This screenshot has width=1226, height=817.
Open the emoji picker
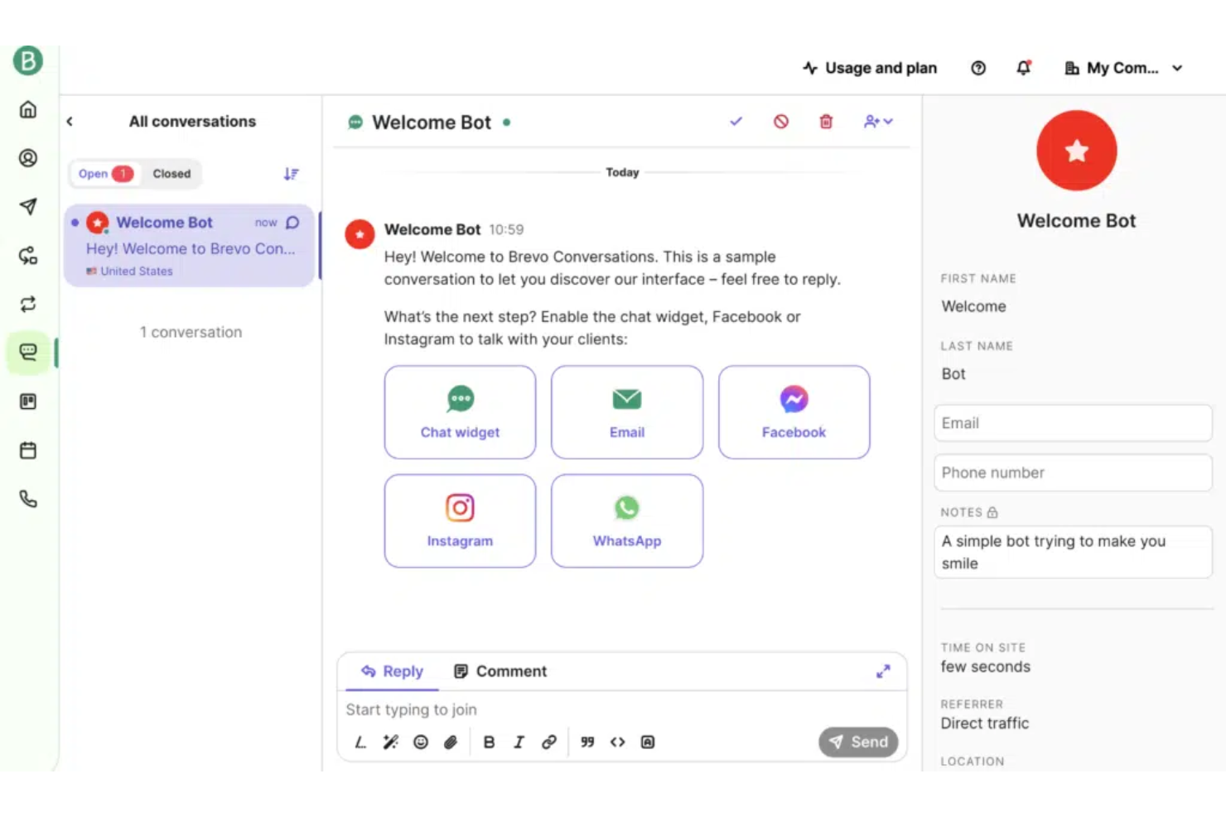tap(421, 743)
